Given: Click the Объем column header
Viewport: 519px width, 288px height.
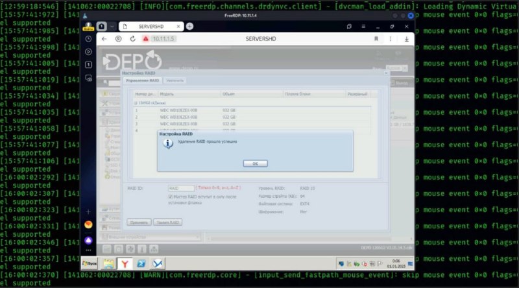Looking at the screenshot, I should [x=252, y=94].
